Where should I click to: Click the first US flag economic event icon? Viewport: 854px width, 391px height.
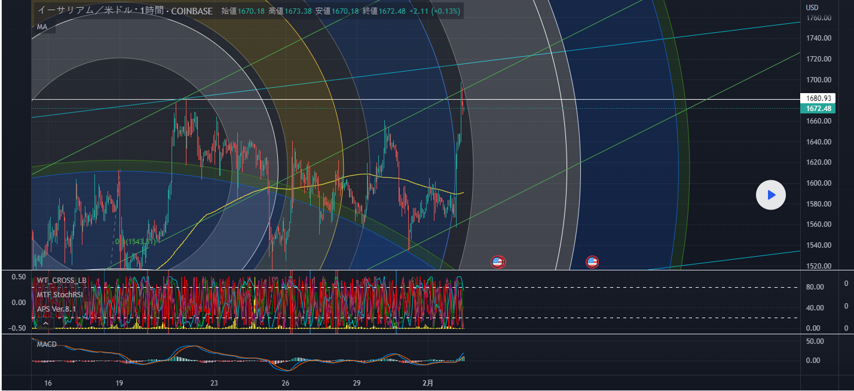pyautogui.click(x=497, y=261)
